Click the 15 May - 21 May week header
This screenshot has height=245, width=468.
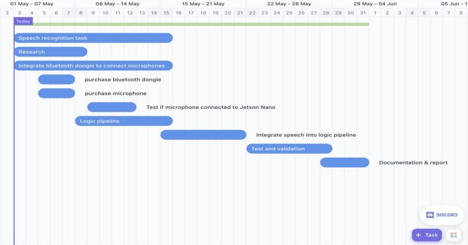tap(203, 4)
